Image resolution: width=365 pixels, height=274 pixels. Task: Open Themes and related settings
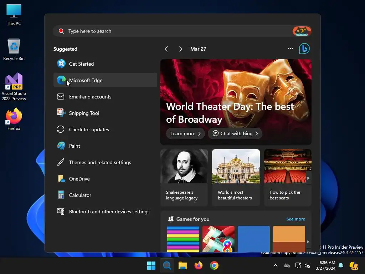105,162
